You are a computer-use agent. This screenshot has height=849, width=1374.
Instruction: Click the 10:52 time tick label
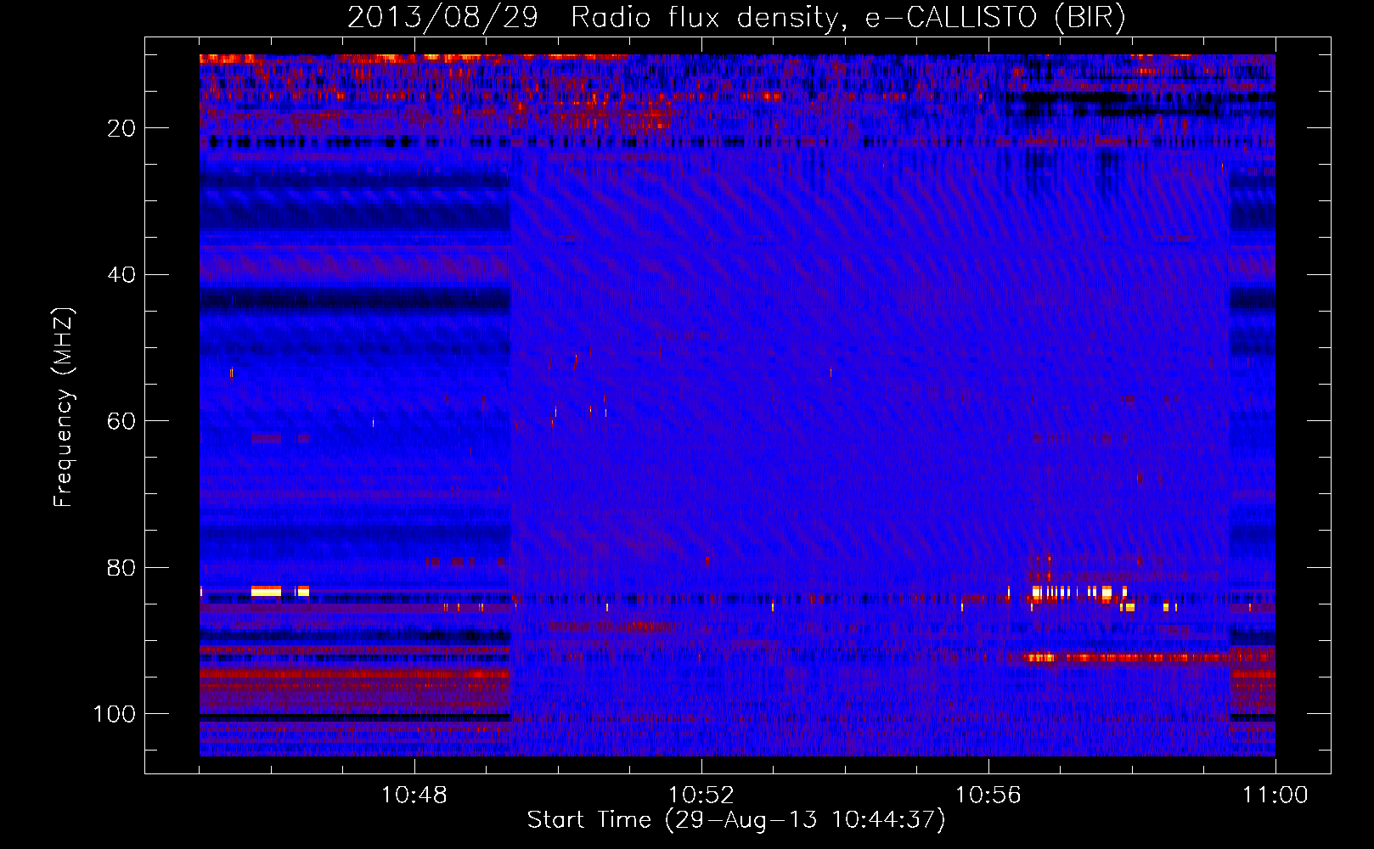pyautogui.click(x=701, y=796)
